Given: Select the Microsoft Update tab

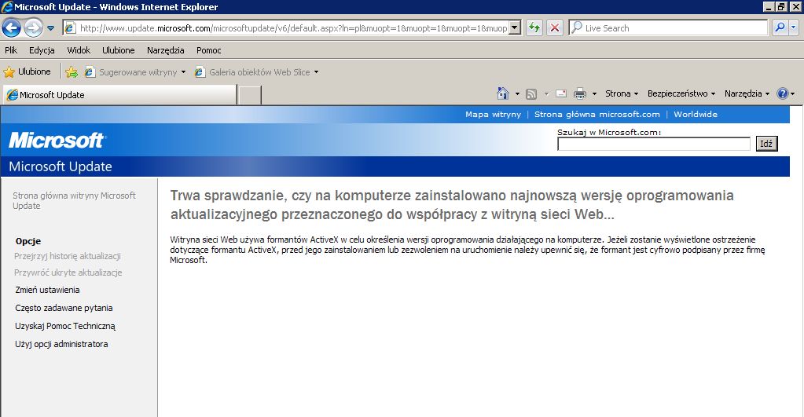Looking at the screenshot, I should click(x=120, y=95).
